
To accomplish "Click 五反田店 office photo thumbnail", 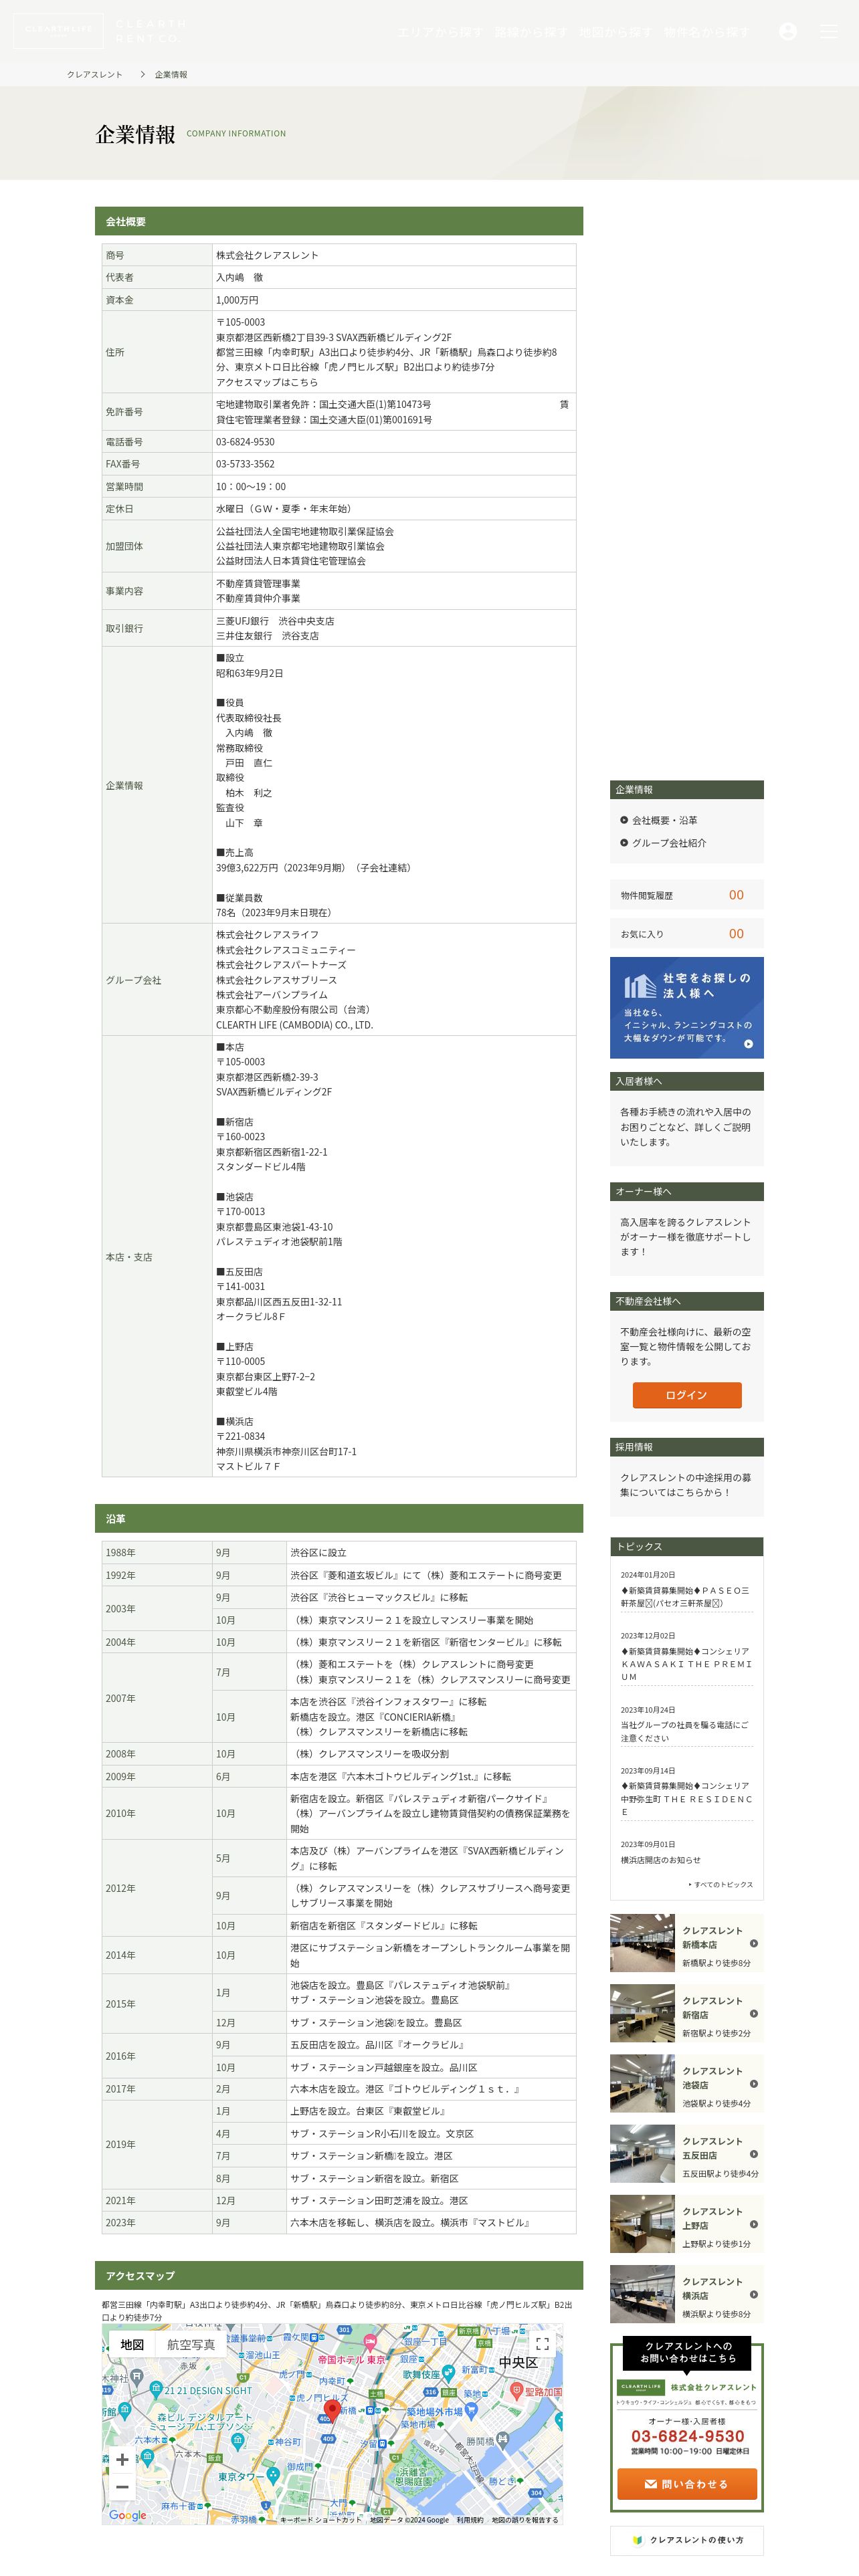I will (x=643, y=2154).
